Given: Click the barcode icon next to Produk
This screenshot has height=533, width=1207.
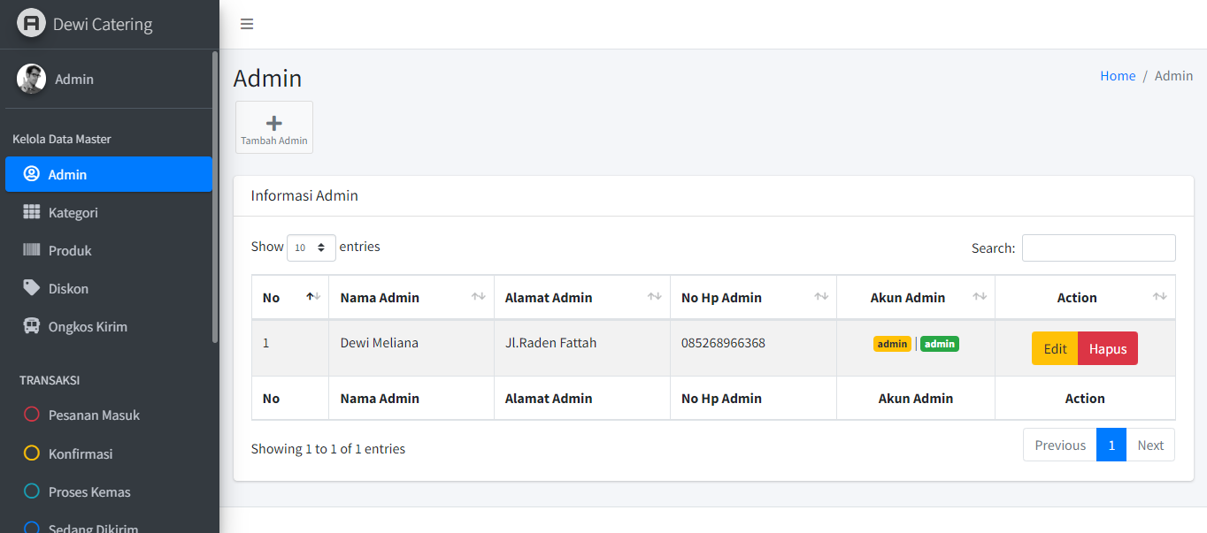Looking at the screenshot, I should click(x=32, y=250).
